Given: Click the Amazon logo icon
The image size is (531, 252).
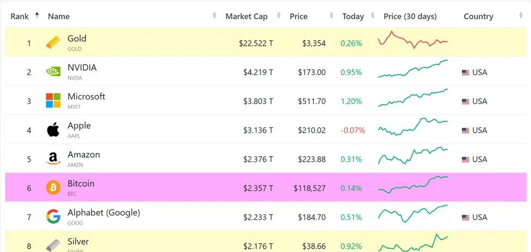Looking at the screenshot, I should point(53,159).
